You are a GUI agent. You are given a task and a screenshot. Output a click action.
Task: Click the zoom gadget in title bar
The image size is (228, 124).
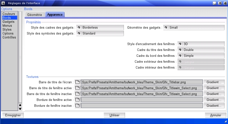pos(220,3)
